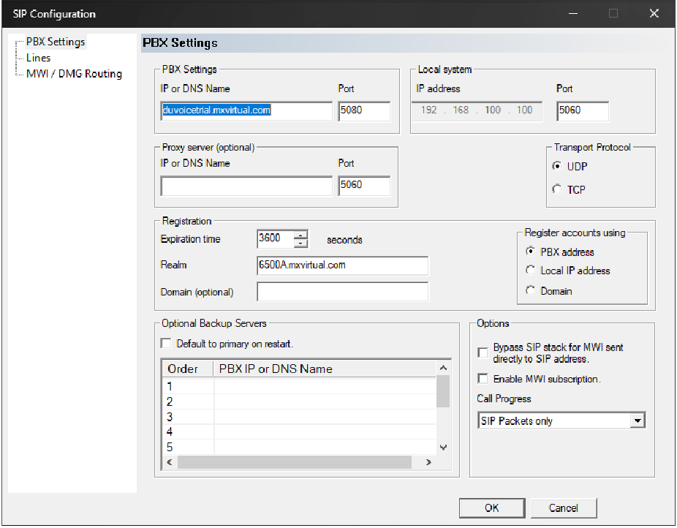The width and height of the screenshot is (677, 528).
Task: Click the Proxy server Port field
Action: point(363,186)
